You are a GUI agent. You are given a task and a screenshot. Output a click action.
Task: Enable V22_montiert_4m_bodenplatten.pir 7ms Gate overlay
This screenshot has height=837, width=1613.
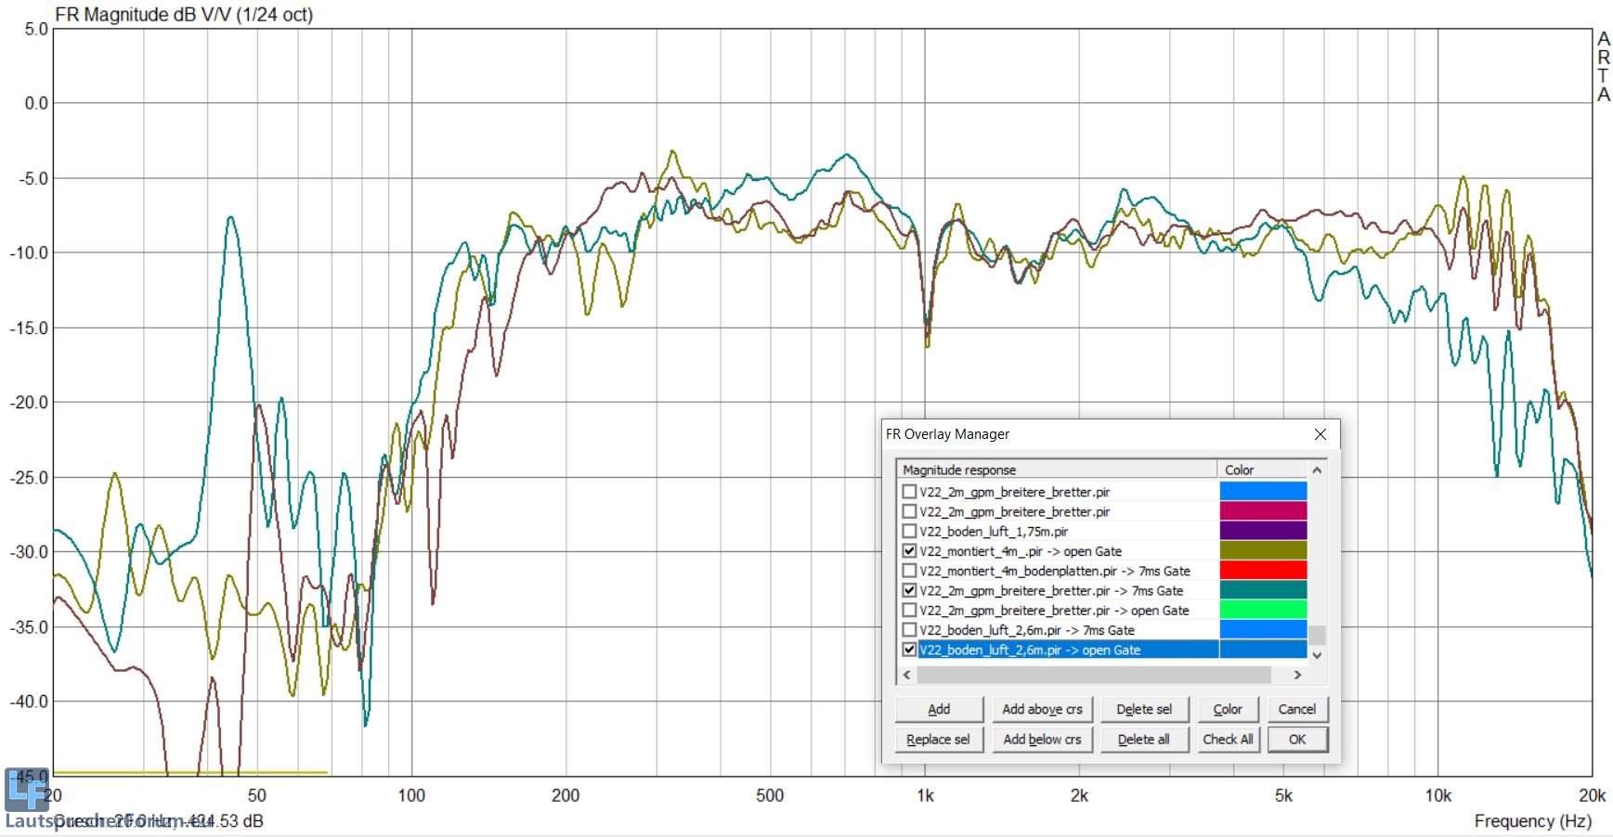click(910, 571)
